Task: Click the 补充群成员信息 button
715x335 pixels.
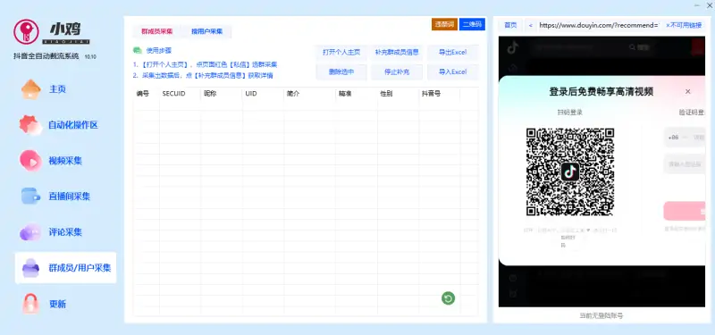Action: point(397,53)
